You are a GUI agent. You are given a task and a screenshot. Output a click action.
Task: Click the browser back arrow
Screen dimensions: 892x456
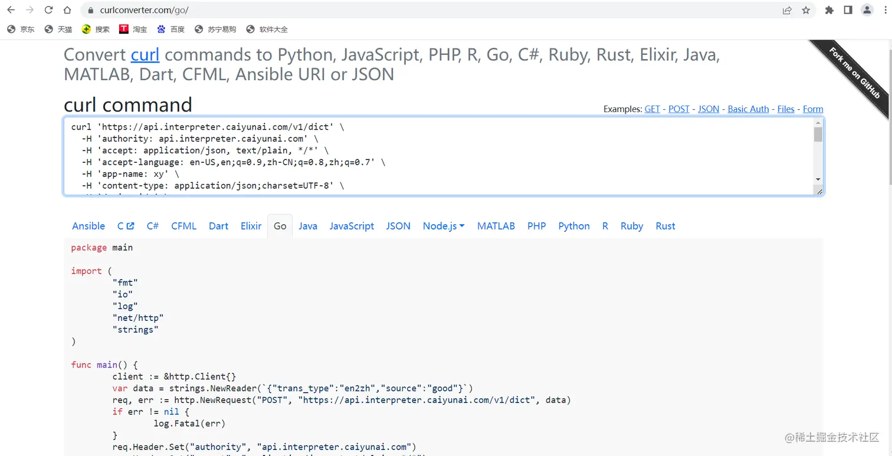tap(11, 10)
